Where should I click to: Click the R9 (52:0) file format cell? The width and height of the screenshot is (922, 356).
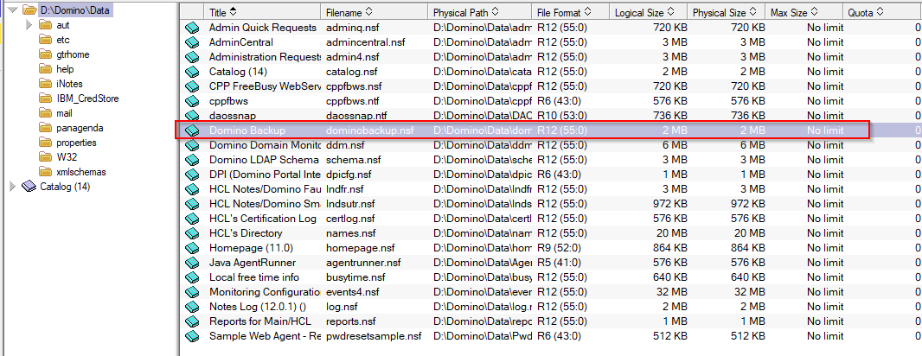point(560,248)
